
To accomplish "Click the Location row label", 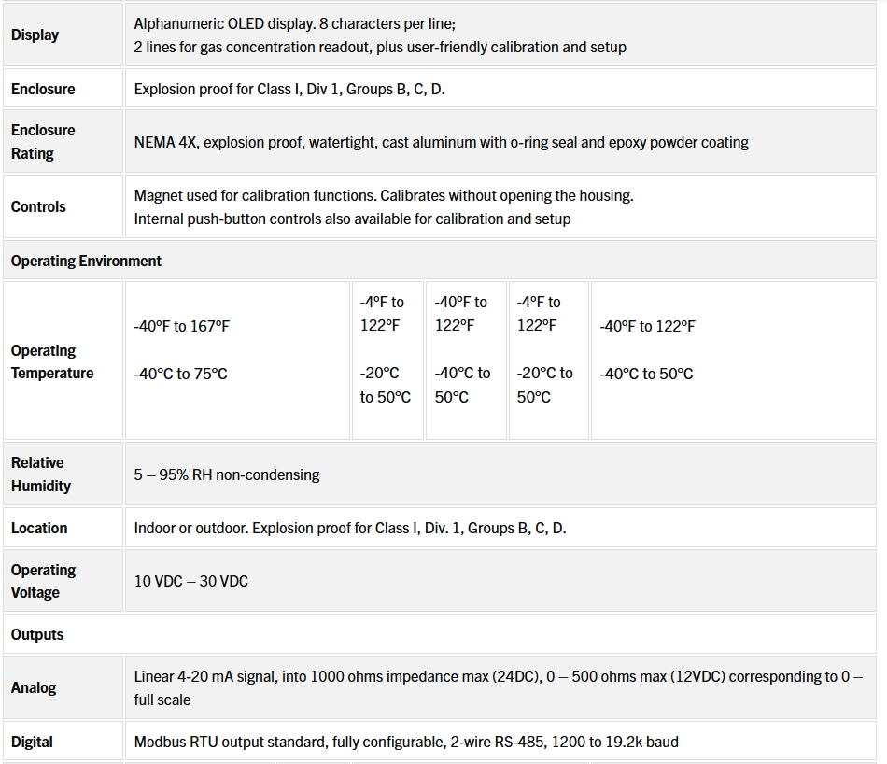I will [39, 528].
